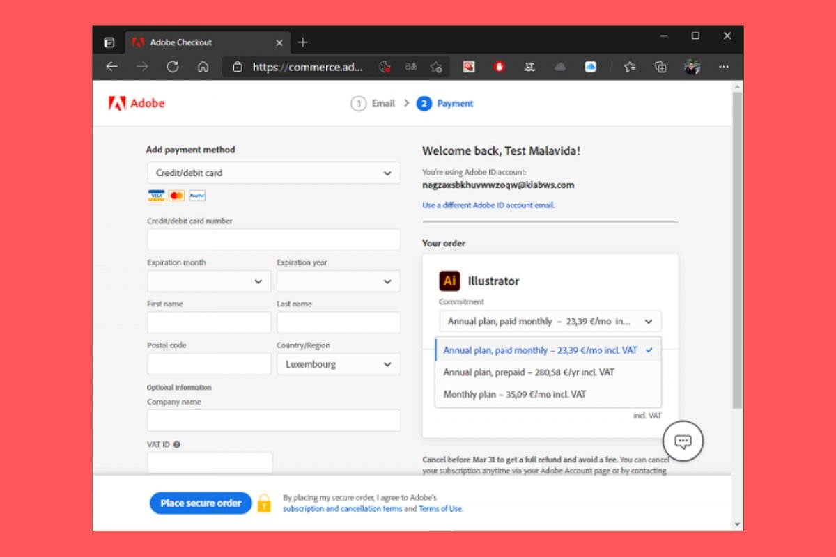Open the tab actions menu icon

point(109,42)
